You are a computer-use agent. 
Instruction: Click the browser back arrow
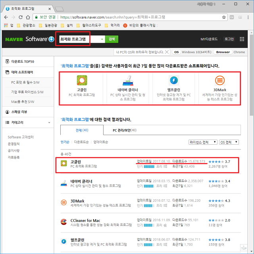(6, 17)
